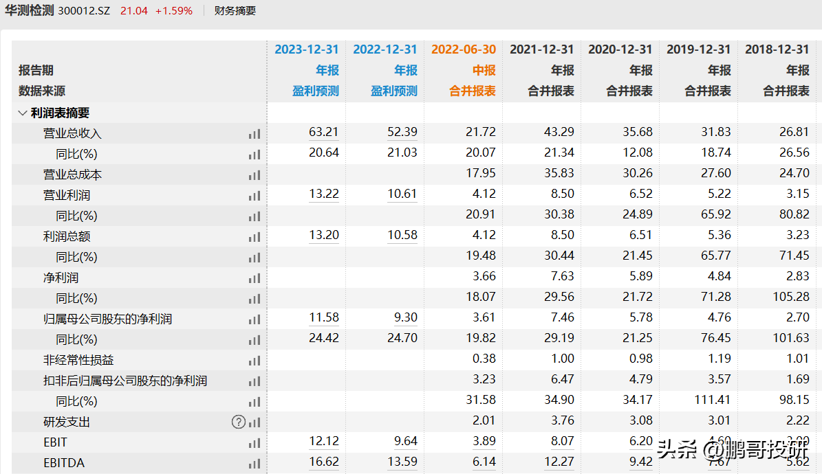This screenshot has width=822, height=474.
Task: Click 盈利预测 under the 2023-12-31 column
Action: pos(316,91)
